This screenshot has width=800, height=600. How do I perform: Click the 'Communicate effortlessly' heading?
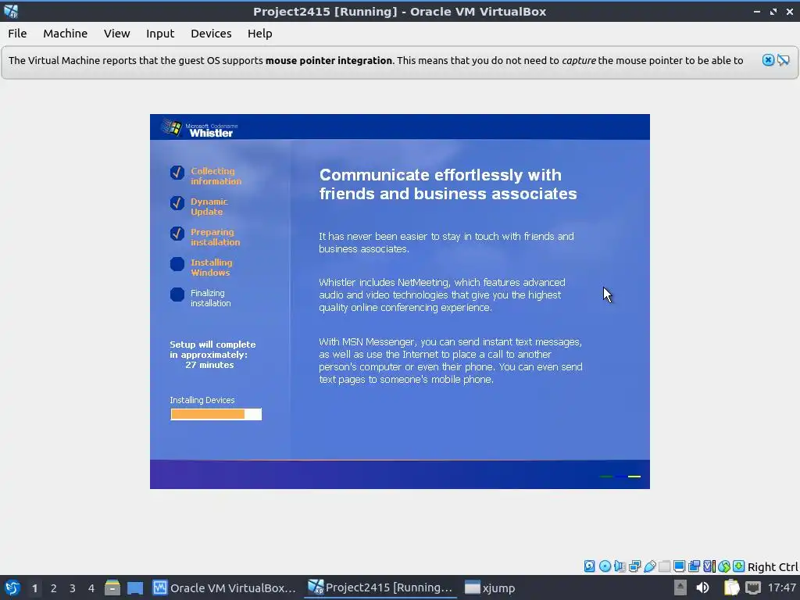click(x=448, y=184)
